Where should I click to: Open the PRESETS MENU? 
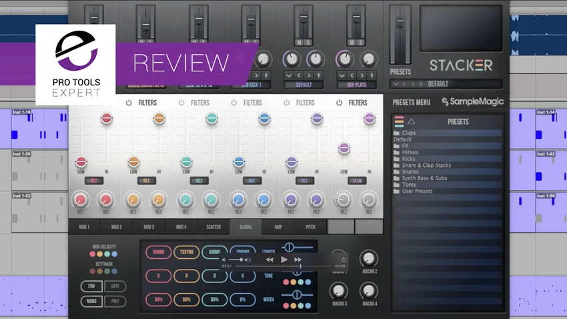pyautogui.click(x=412, y=103)
